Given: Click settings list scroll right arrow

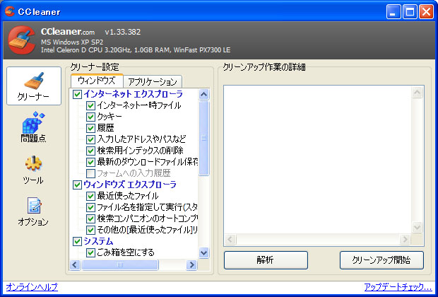Looking at the screenshot, I should pos(191,264).
